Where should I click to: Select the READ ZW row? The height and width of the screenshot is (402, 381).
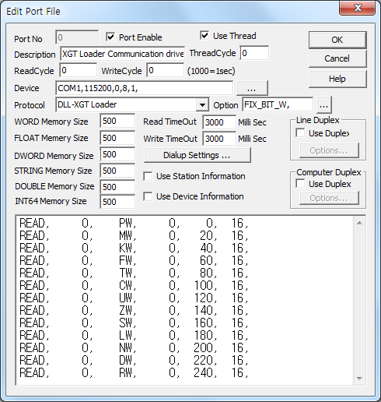[x=134, y=310]
